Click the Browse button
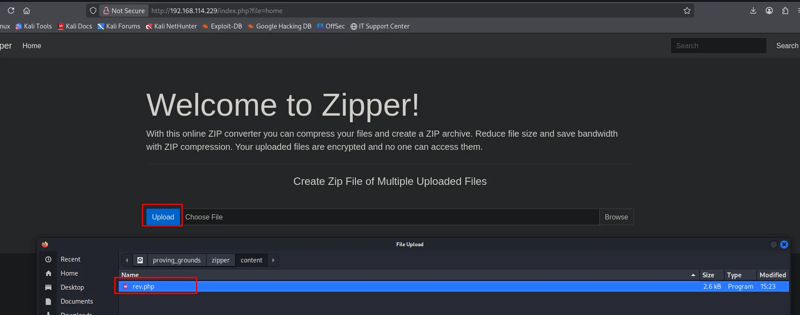This screenshot has height=315, width=800. [616, 217]
